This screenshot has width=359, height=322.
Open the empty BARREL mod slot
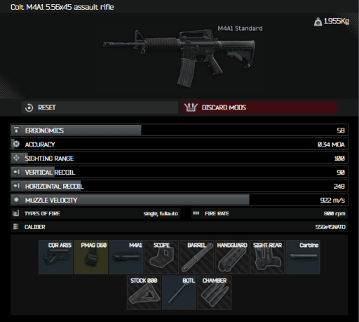[197, 257]
